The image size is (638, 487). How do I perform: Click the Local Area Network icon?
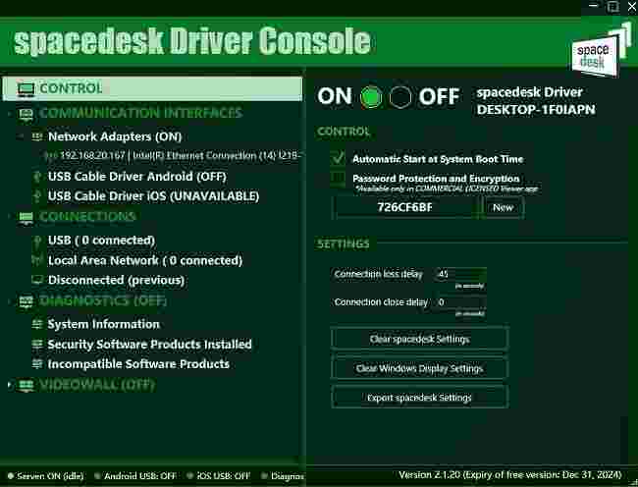37,260
